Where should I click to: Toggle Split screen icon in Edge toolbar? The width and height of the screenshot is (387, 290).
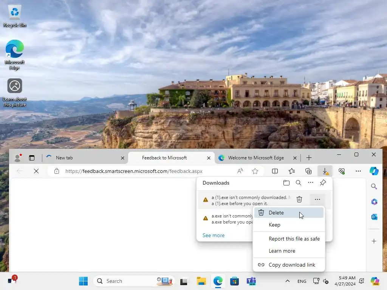pyautogui.click(x=275, y=171)
